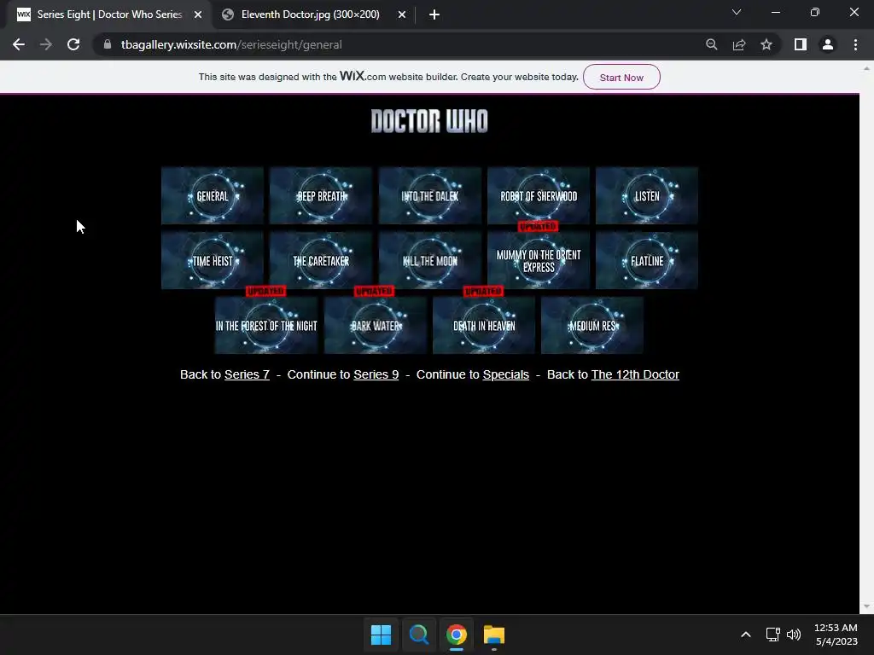Open the zoom magnifier icon in the address bar
Image resolution: width=874 pixels, height=655 pixels.
coord(711,44)
